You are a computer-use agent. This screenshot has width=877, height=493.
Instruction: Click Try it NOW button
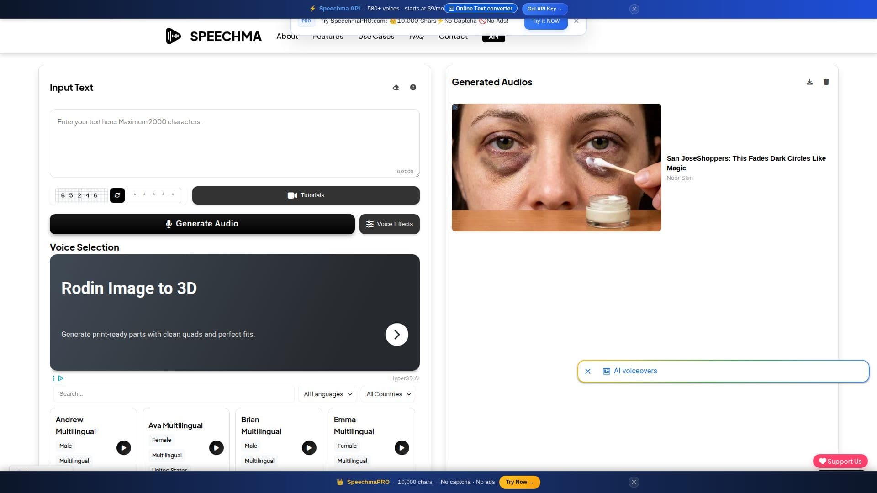546,21
